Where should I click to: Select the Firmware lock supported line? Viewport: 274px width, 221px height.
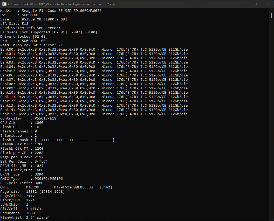coord(49,32)
